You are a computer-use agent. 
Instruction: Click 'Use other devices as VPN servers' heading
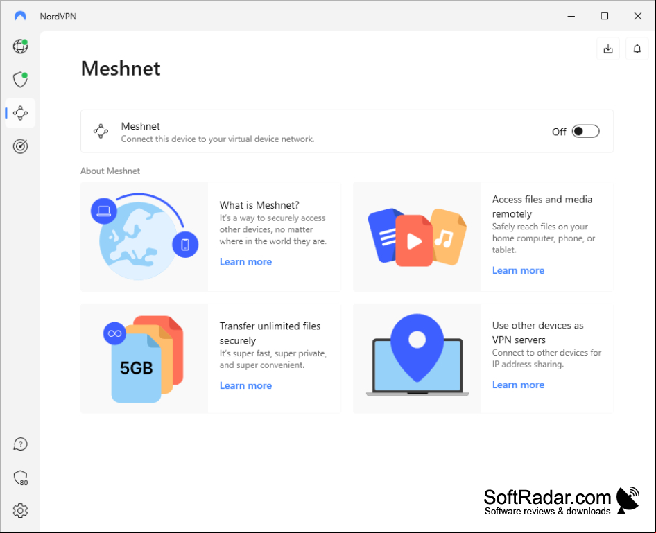pyautogui.click(x=537, y=332)
